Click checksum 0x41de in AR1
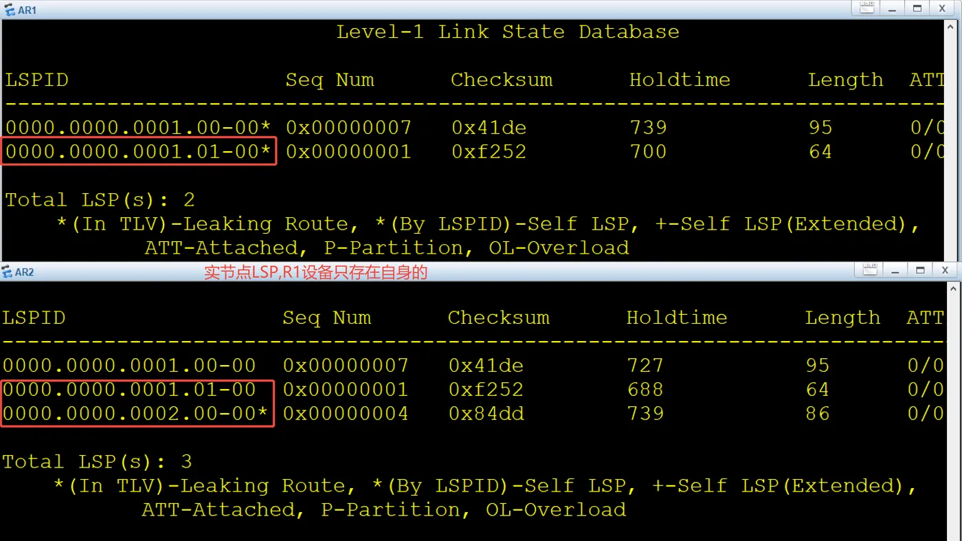 point(489,128)
